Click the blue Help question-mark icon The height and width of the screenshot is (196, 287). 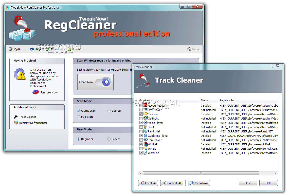click(x=32, y=49)
